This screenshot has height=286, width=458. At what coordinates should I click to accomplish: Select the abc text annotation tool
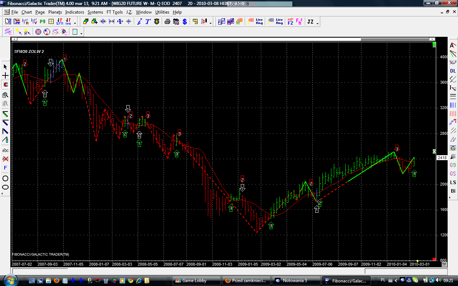click(5, 151)
